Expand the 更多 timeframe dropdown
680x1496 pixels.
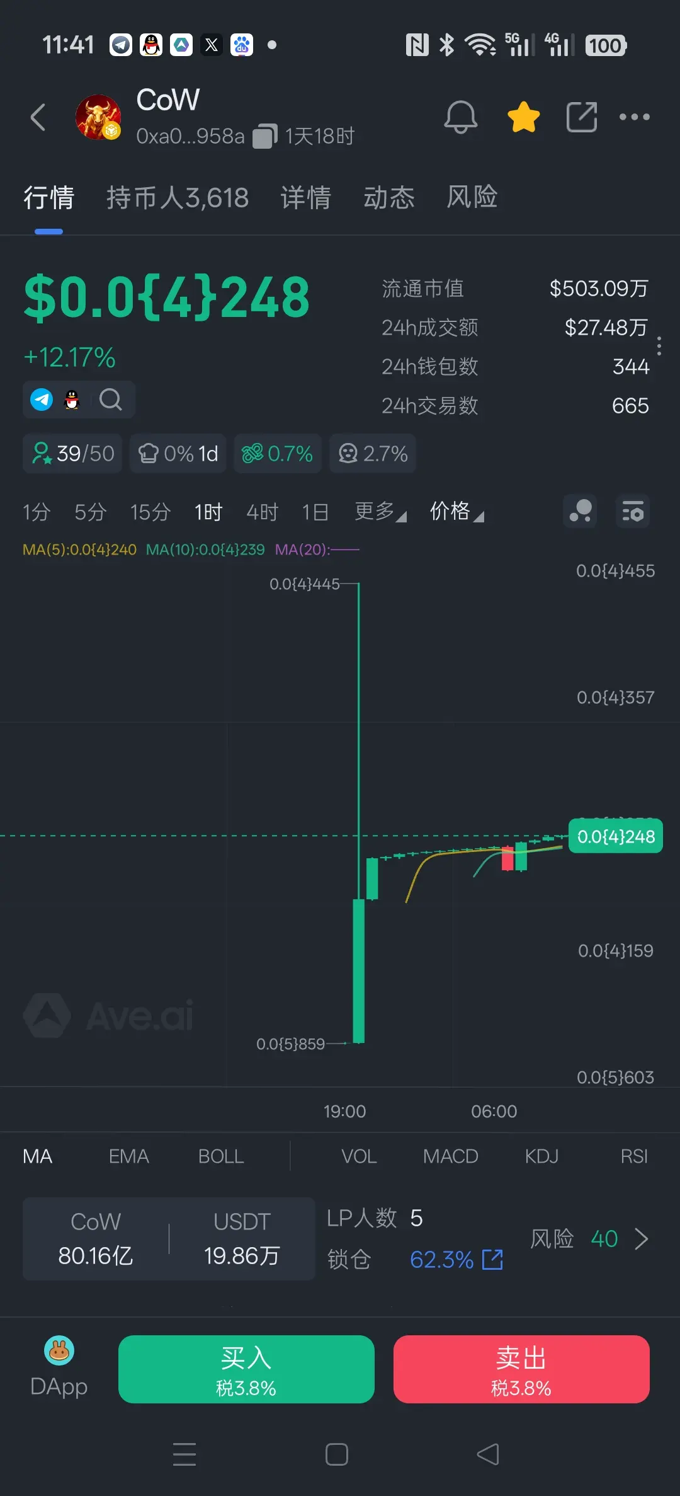tap(380, 512)
